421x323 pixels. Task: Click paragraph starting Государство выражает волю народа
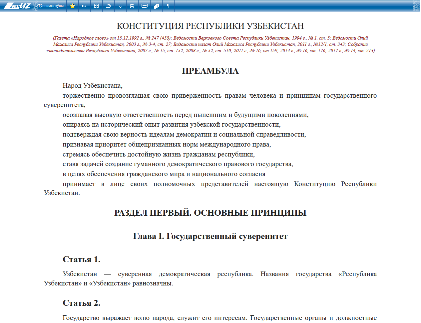220,318
